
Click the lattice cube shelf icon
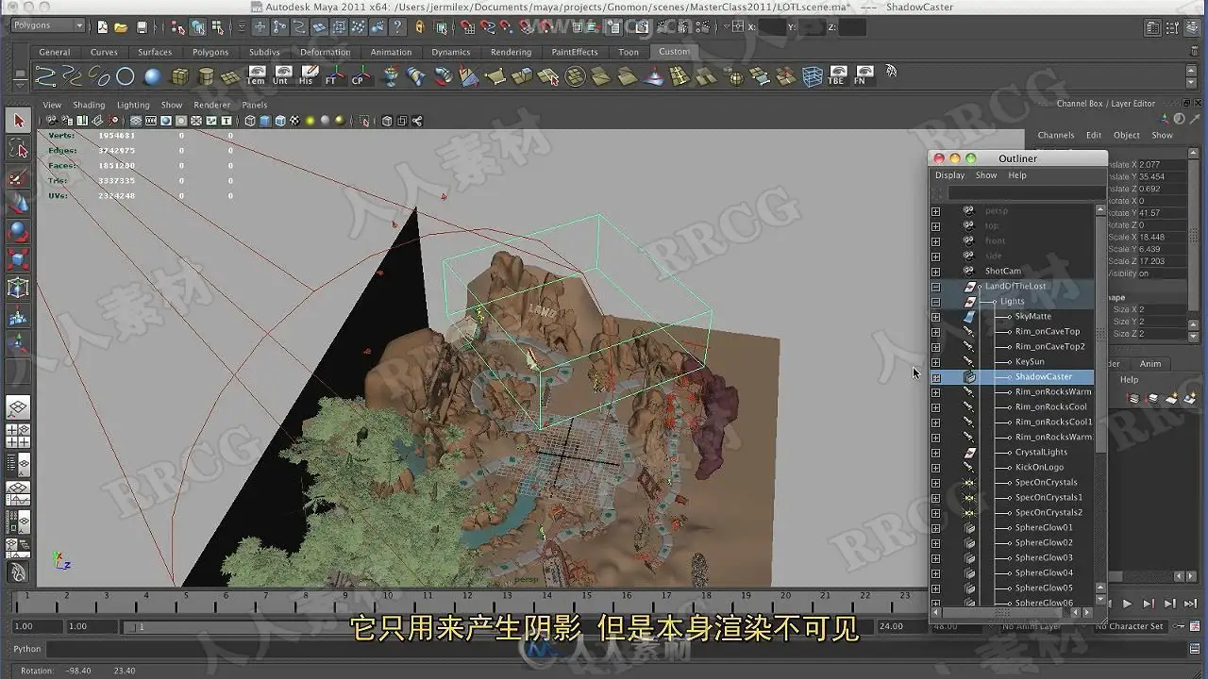point(813,76)
